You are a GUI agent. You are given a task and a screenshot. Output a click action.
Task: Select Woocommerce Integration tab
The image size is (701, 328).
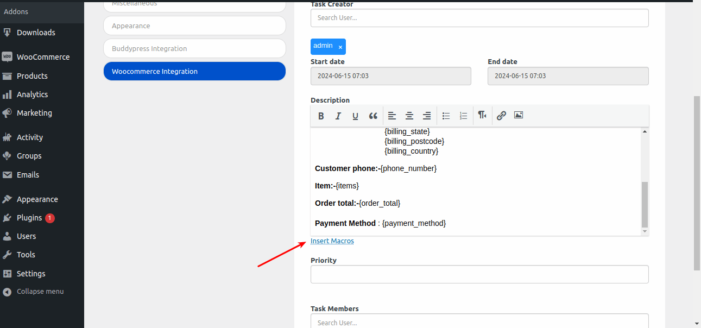pos(194,71)
